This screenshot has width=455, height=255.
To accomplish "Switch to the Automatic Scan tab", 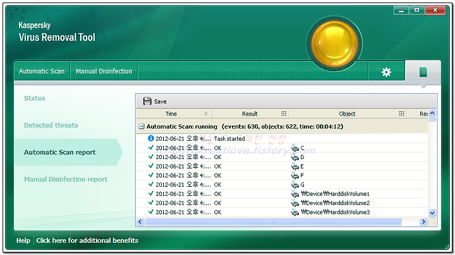I will click(x=42, y=71).
